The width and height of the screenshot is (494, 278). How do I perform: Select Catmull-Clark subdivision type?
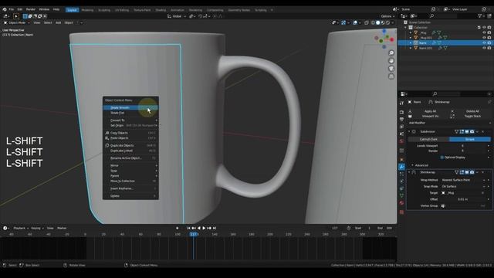point(428,139)
